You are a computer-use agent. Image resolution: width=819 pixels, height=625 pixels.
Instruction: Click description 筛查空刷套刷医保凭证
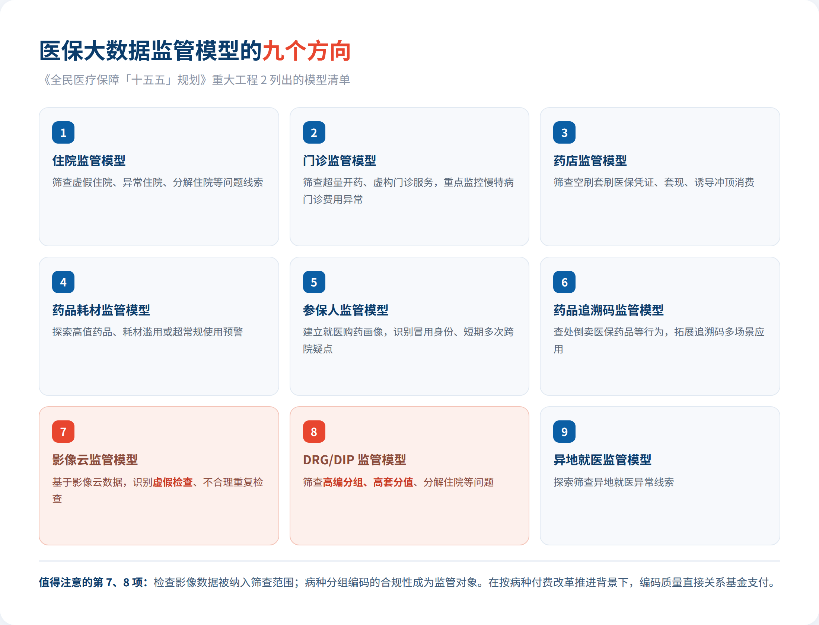pyautogui.click(x=654, y=182)
